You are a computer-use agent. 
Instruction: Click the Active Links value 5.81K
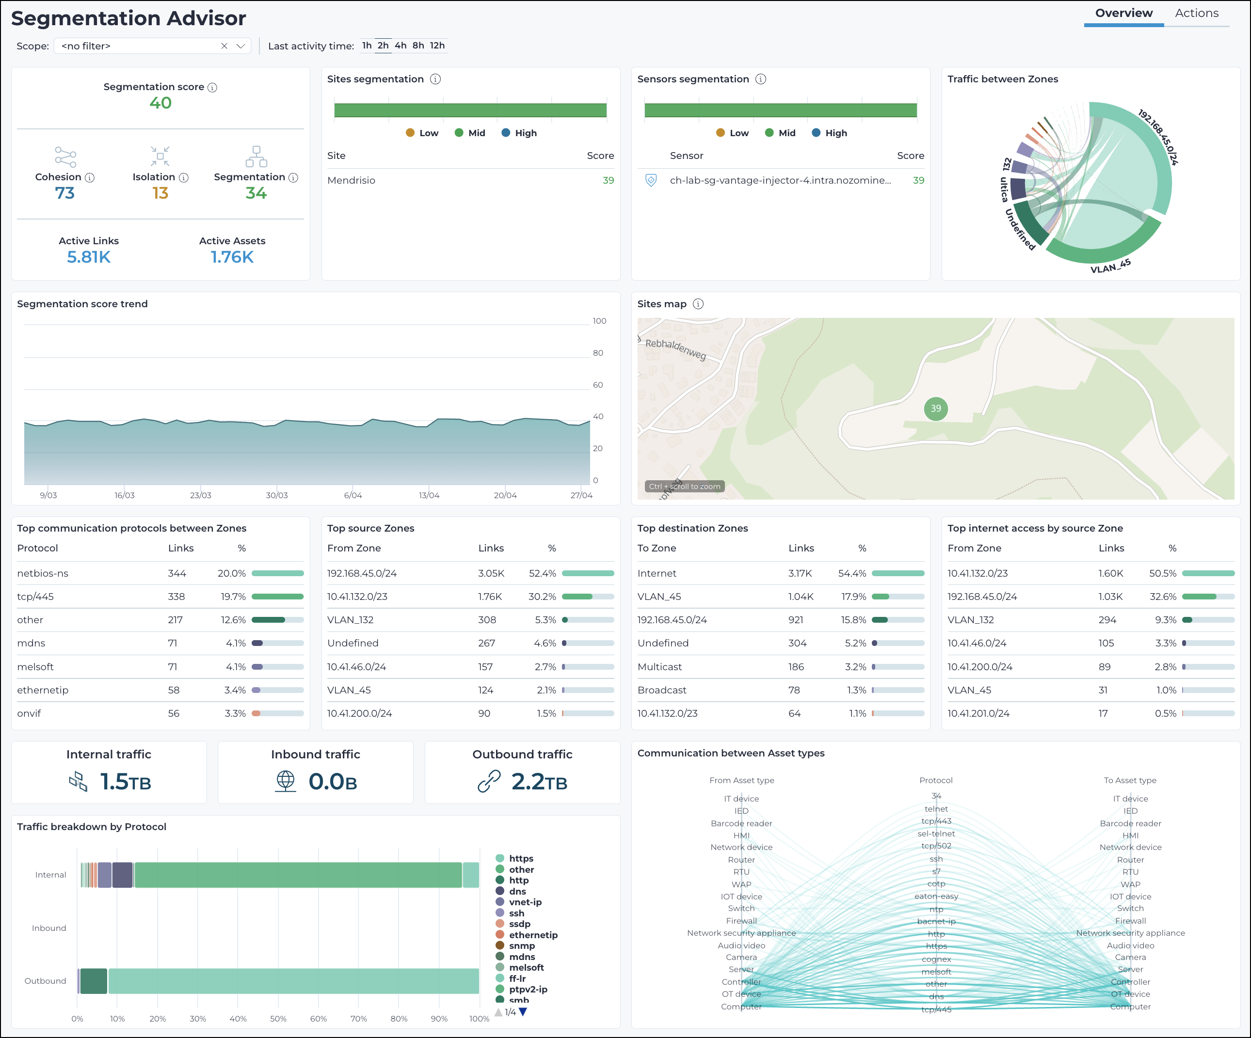click(x=89, y=257)
